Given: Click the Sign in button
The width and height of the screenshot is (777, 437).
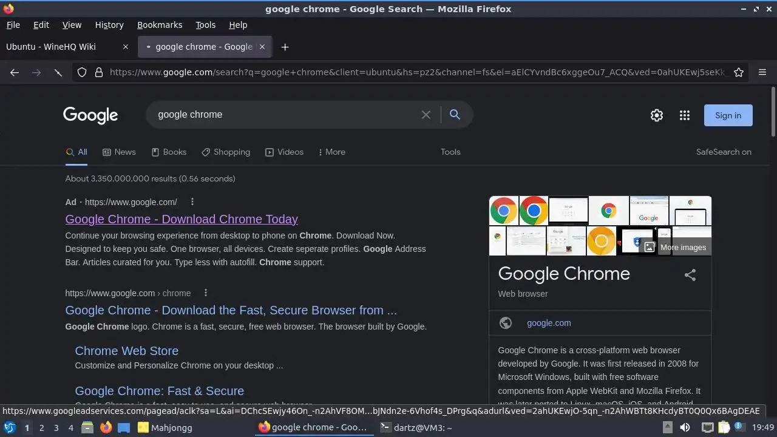Looking at the screenshot, I should [728, 115].
